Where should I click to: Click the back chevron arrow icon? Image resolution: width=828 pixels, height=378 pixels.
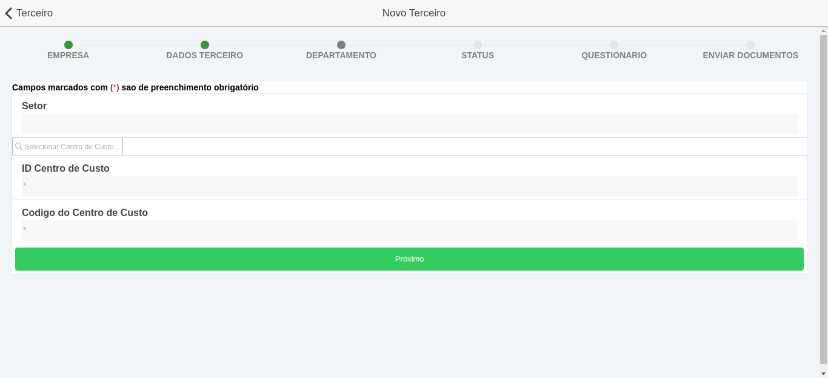tap(8, 13)
